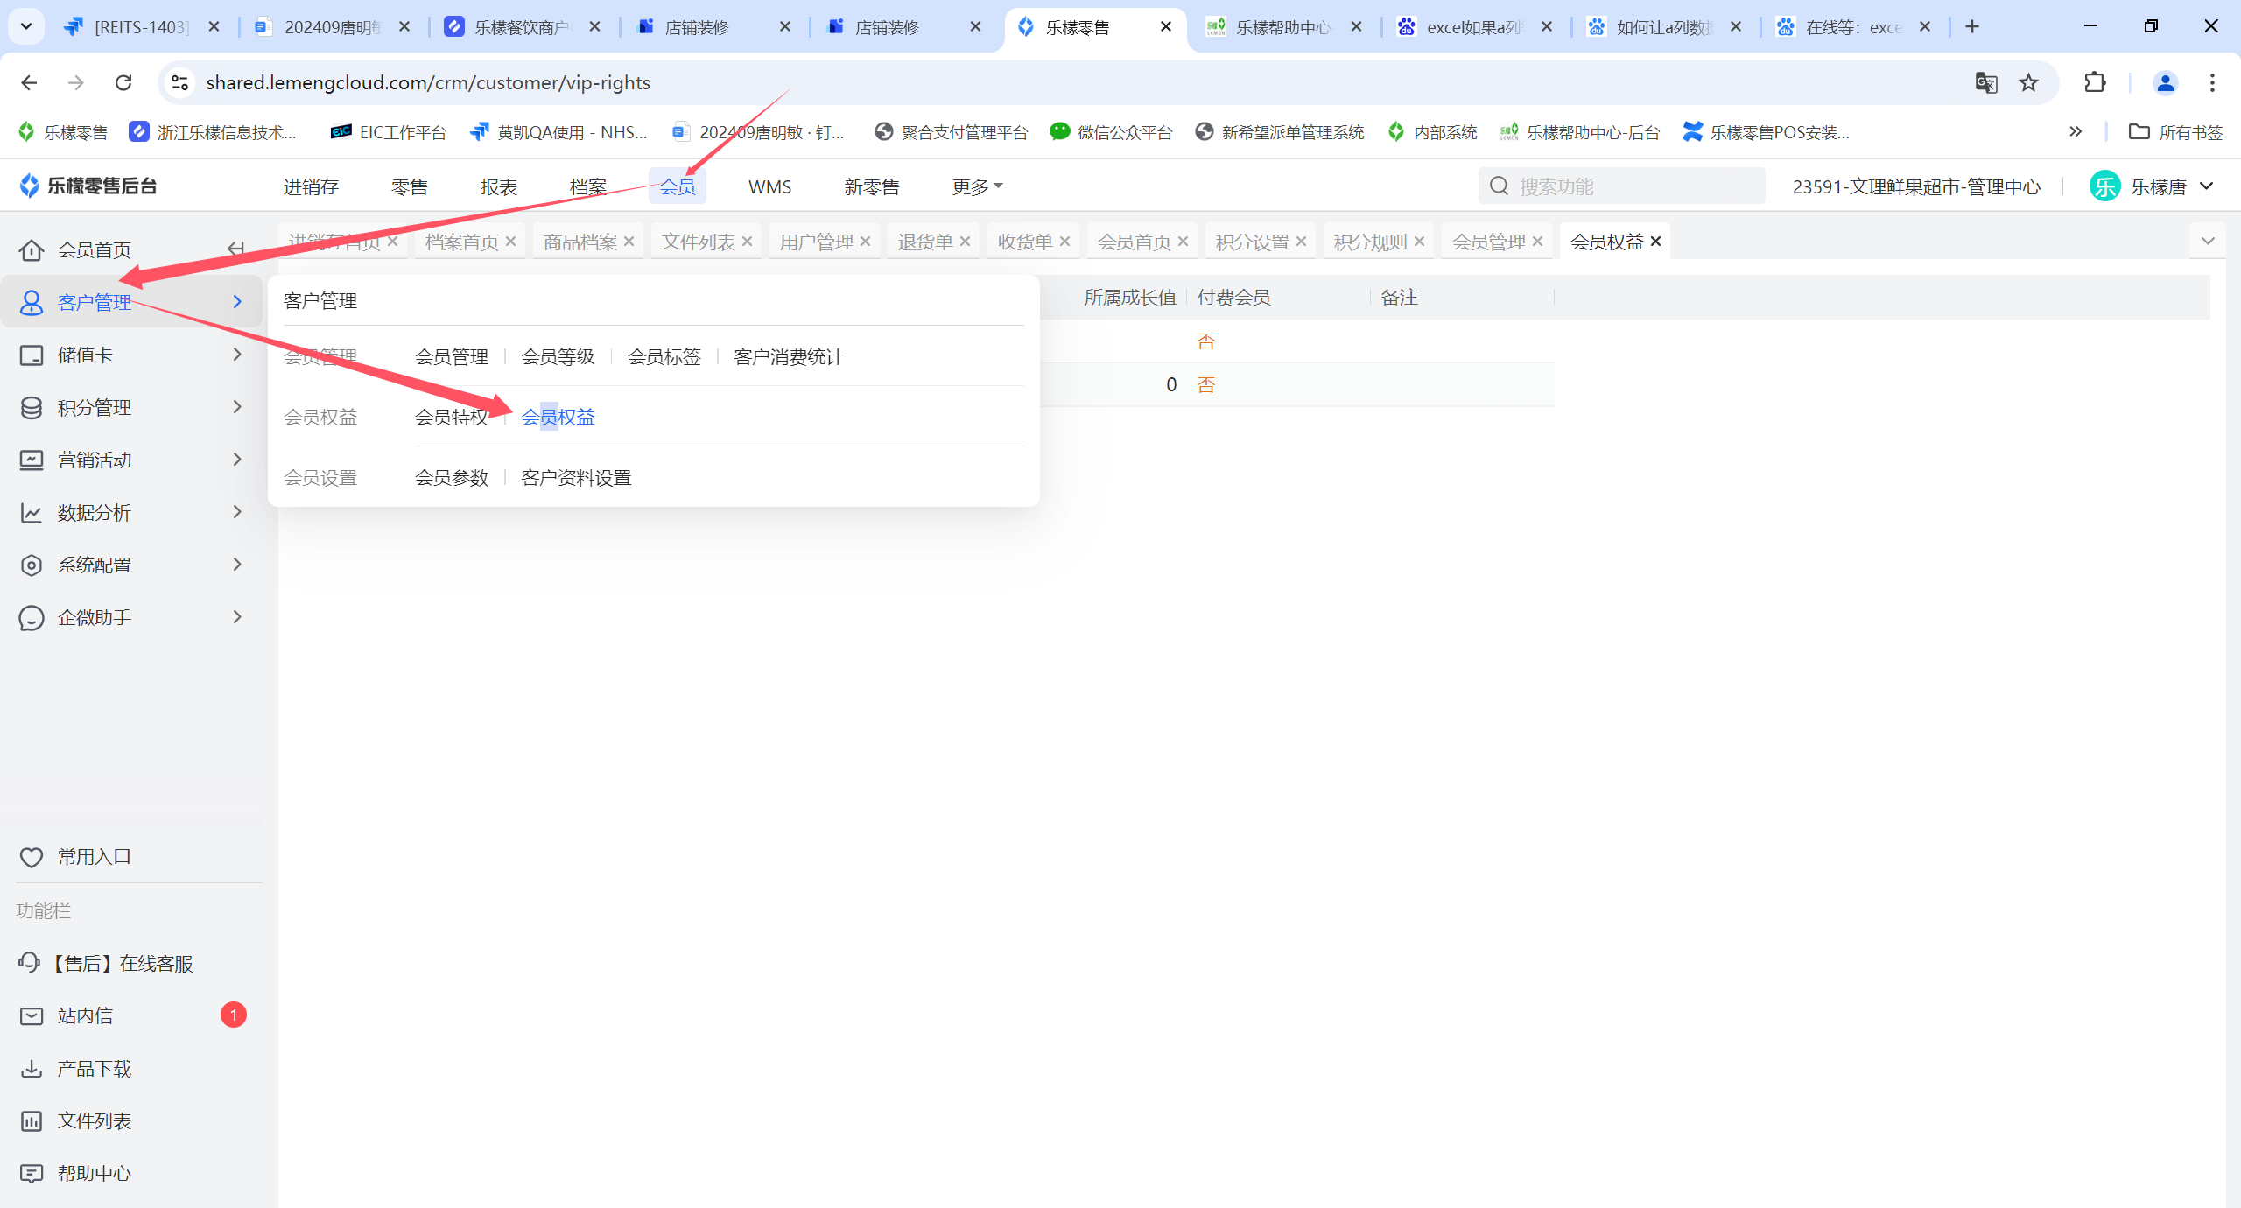
Task: Expand the 积分管理 submenu chevron
Action: [x=237, y=407]
